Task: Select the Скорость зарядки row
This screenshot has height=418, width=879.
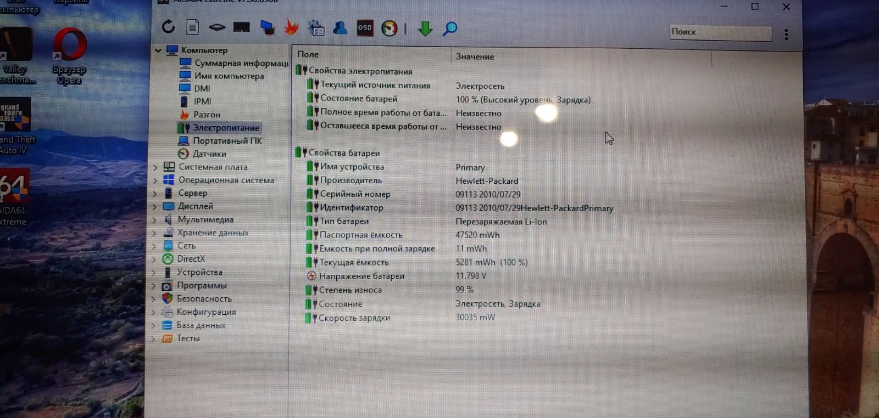Action: coord(400,318)
